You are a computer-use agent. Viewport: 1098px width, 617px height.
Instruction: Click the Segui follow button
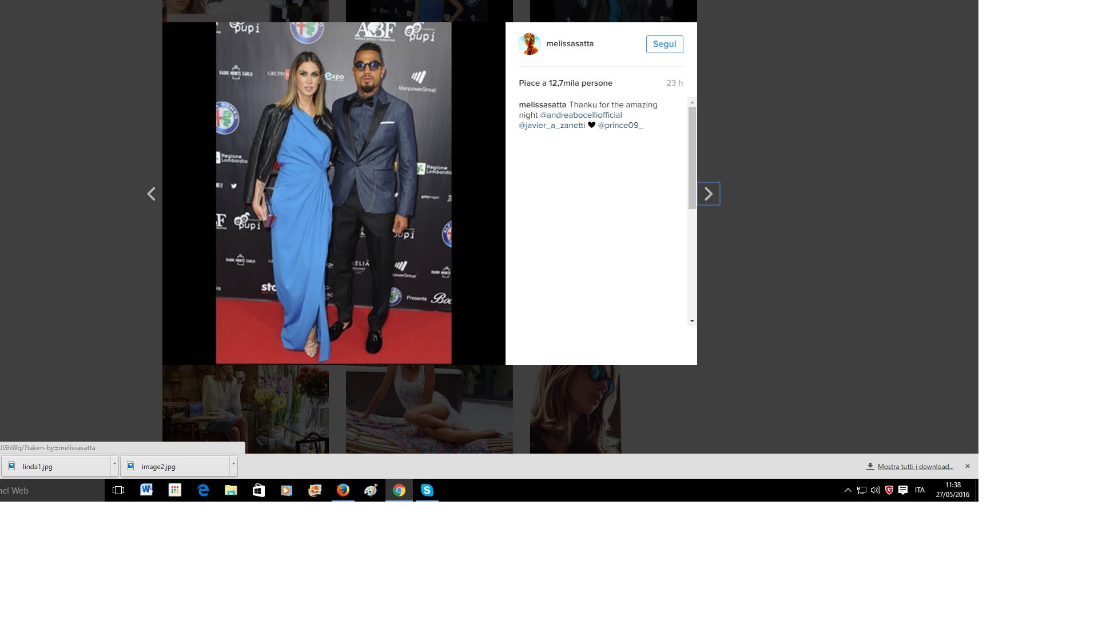(x=664, y=44)
